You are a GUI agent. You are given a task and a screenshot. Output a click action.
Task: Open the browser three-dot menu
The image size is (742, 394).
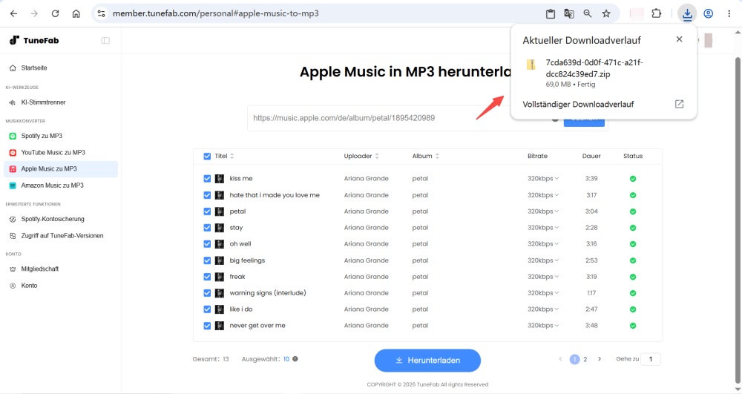[x=729, y=13]
